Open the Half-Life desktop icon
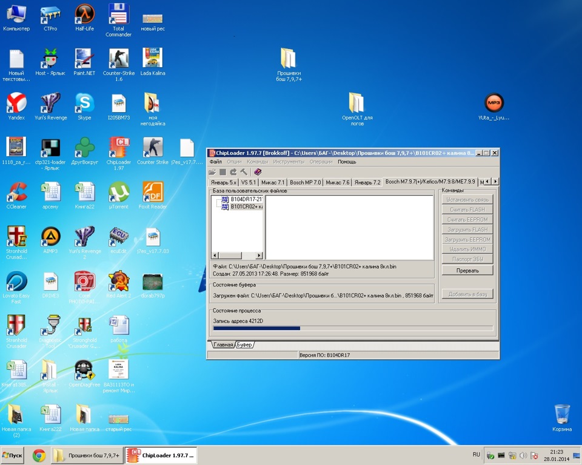Viewport: 582px width, 465px height. [x=85, y=18]
